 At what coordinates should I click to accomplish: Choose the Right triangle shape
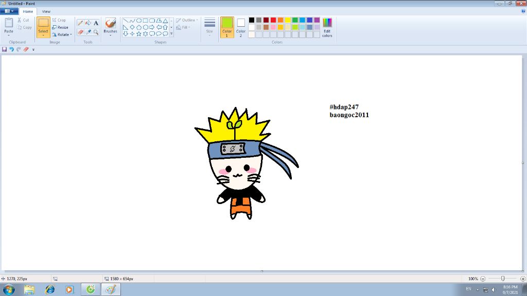pos(126,27)
